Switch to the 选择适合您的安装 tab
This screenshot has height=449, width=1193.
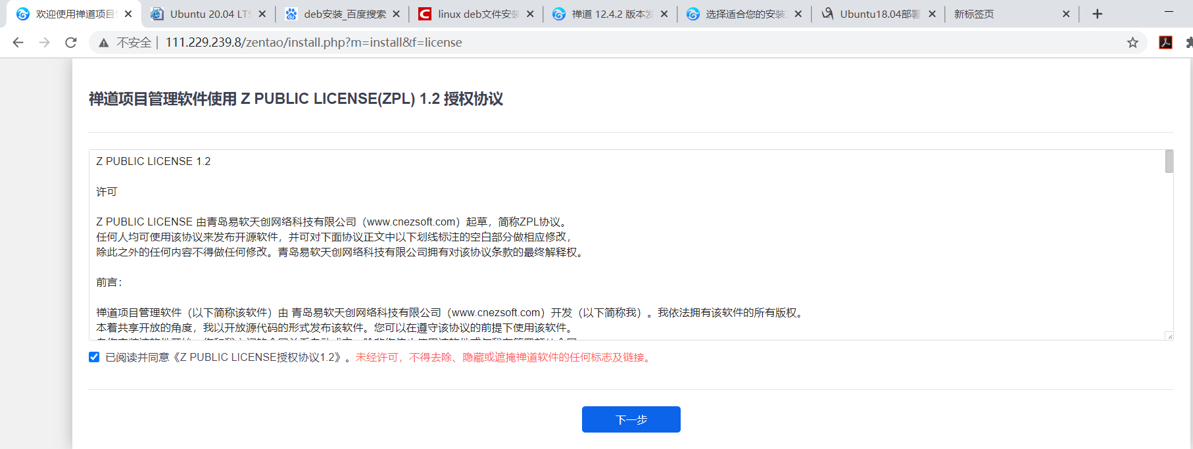point(744,14)
